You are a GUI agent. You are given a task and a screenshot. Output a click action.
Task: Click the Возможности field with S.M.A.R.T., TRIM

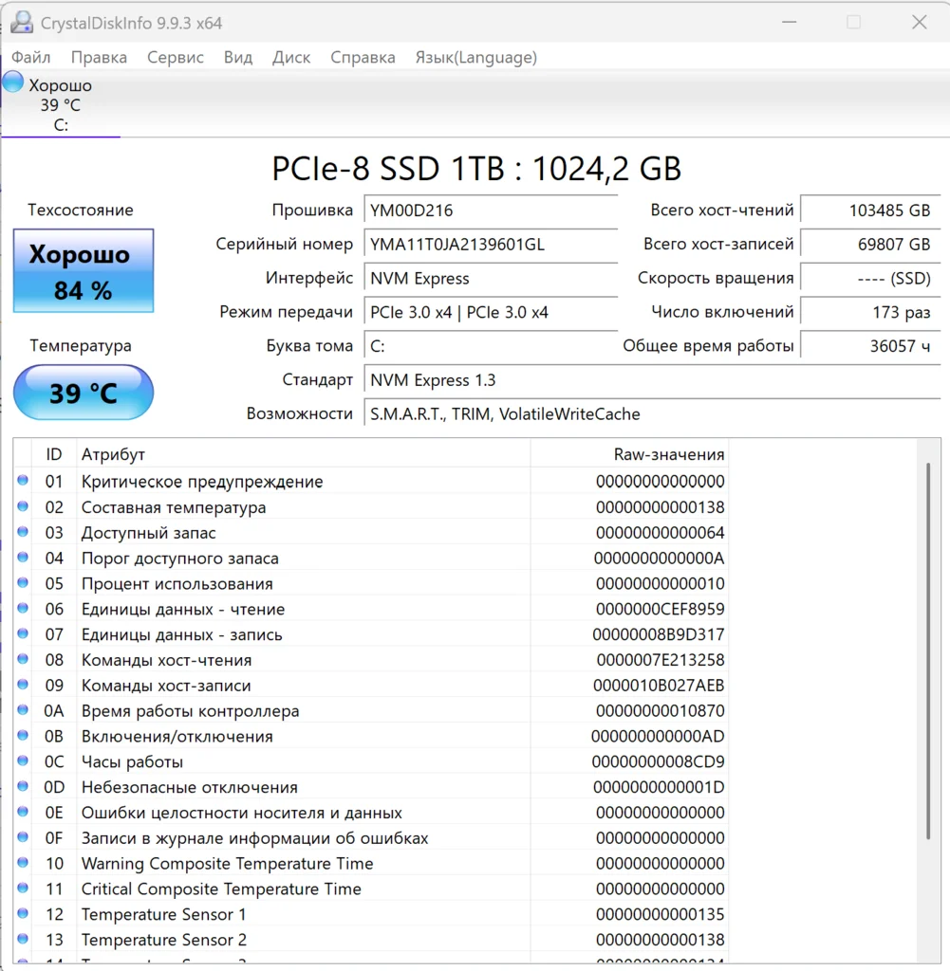[653, 413]
